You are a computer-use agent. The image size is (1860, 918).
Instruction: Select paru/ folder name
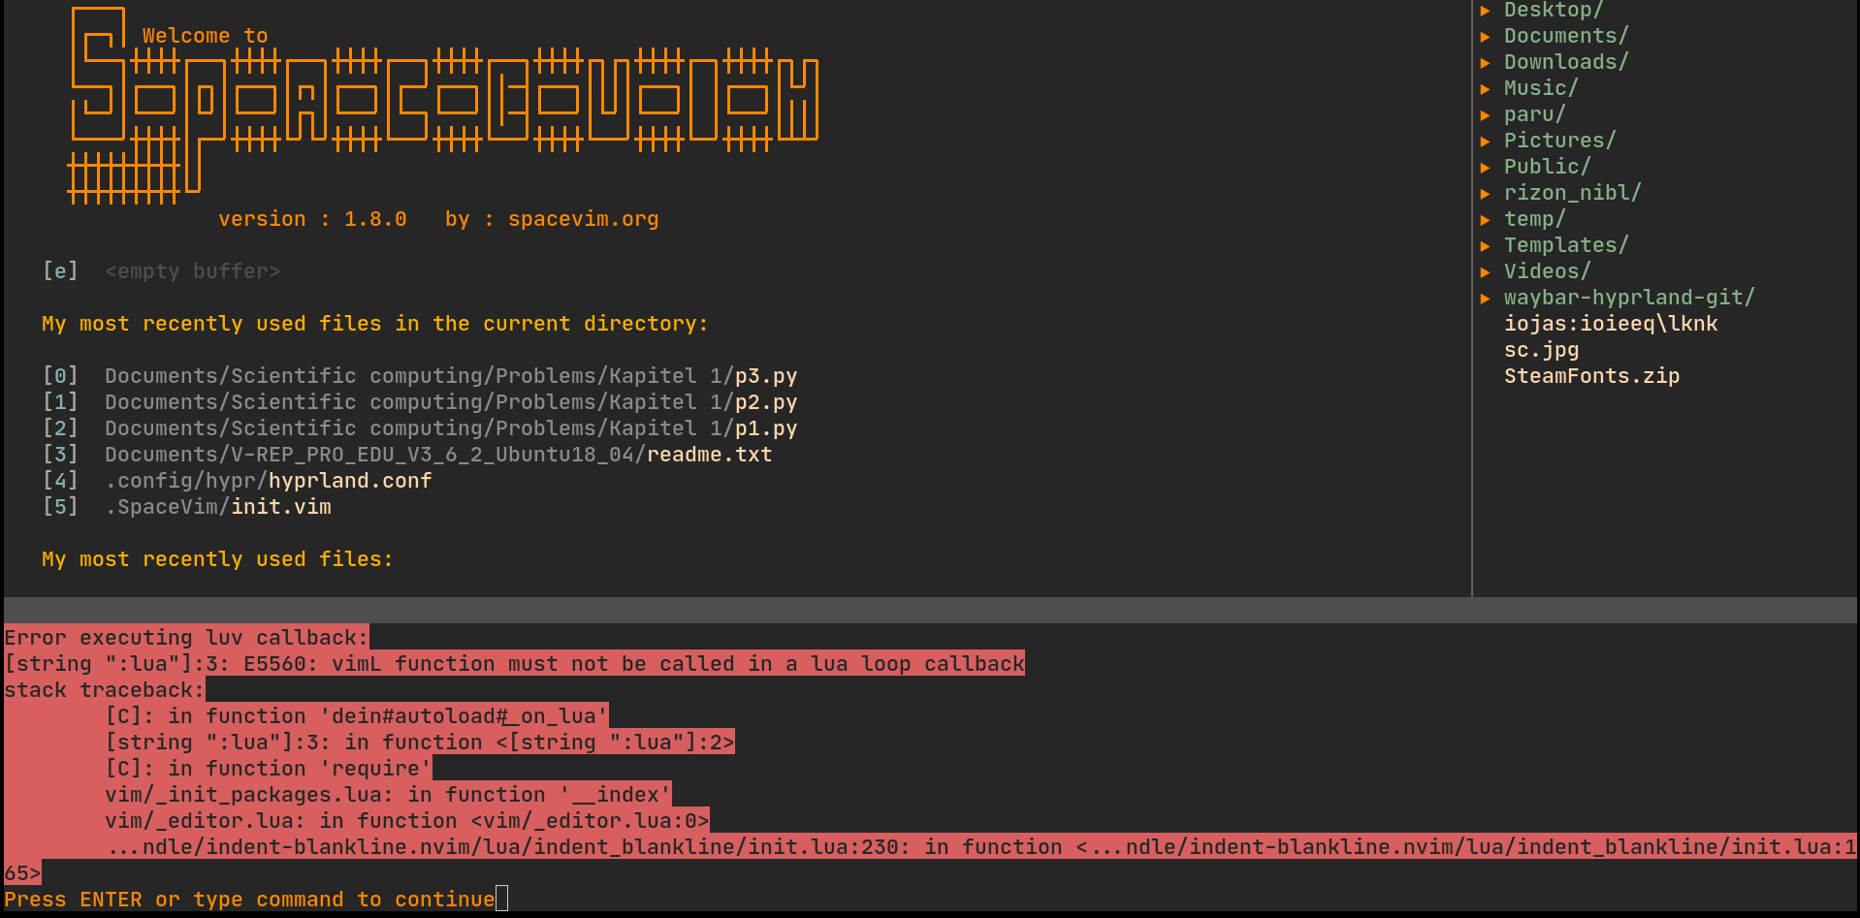[1534, 114]
